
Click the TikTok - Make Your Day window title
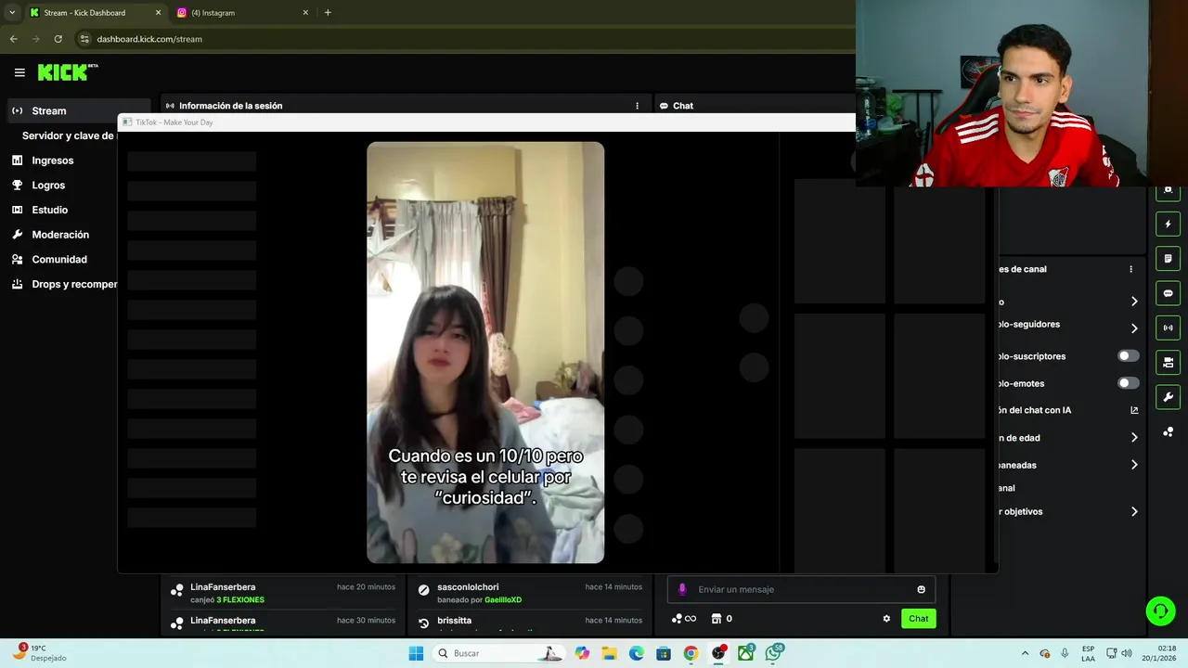[174, 122]
